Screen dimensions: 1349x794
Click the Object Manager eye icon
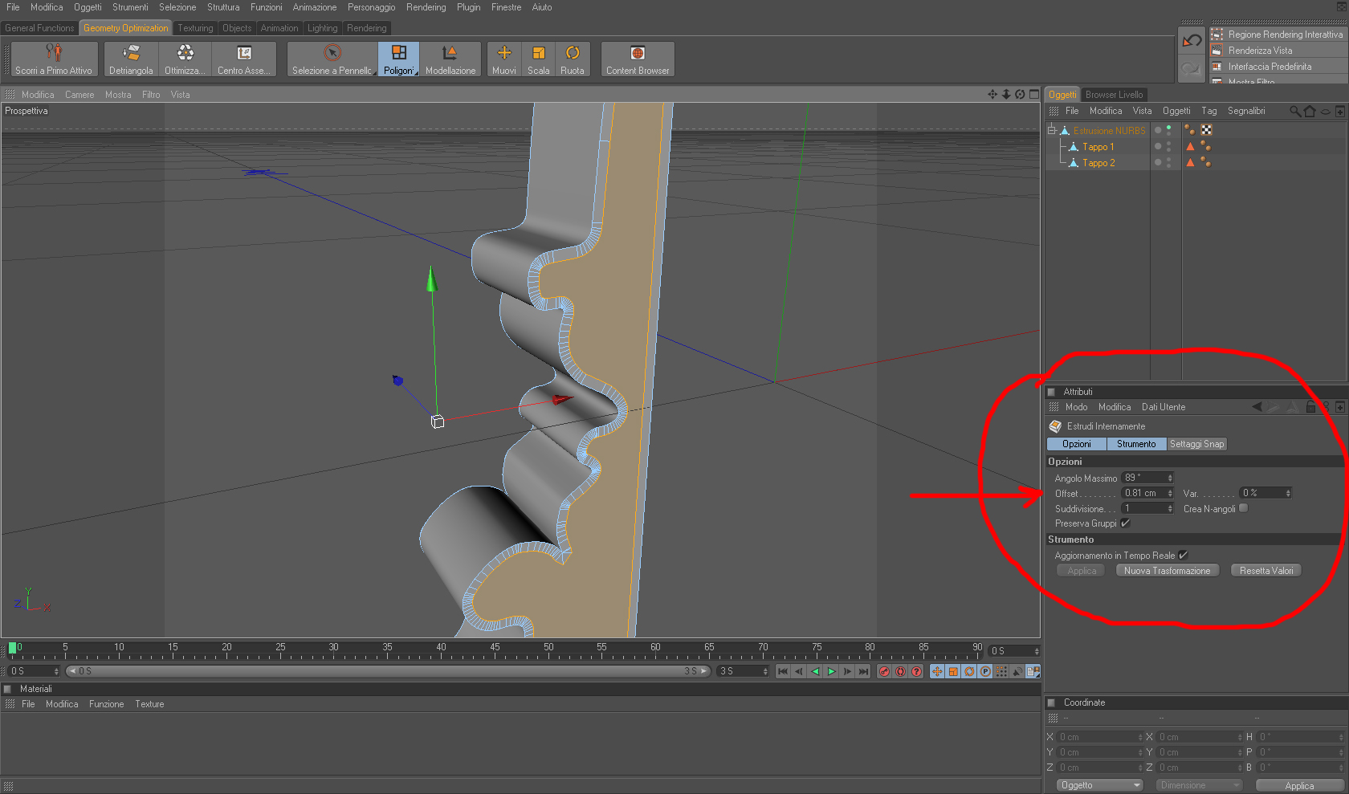[1326, 112]
